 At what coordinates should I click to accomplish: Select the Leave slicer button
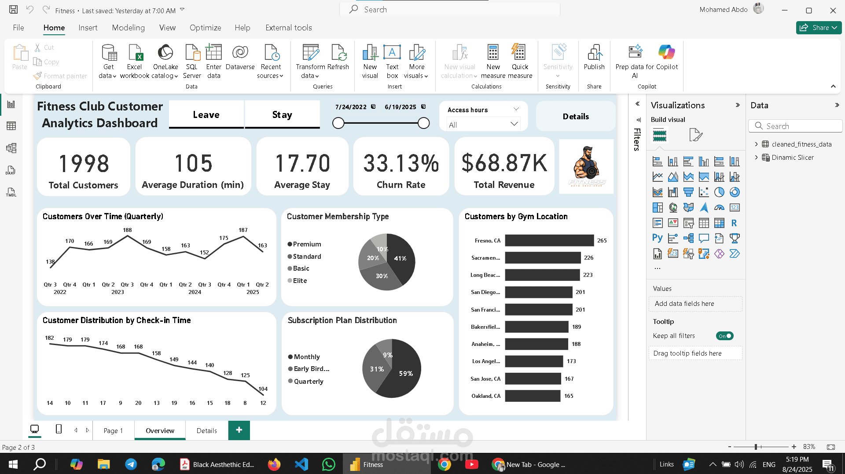206,115
